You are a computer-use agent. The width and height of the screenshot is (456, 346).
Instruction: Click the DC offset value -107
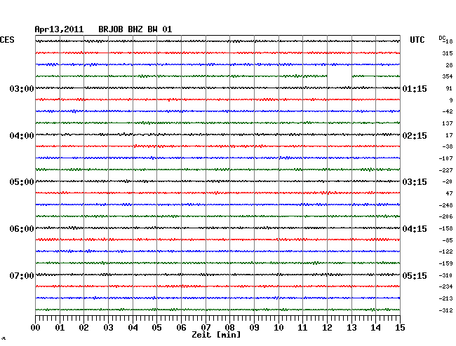pyautogui.click(x=445, y=158)
